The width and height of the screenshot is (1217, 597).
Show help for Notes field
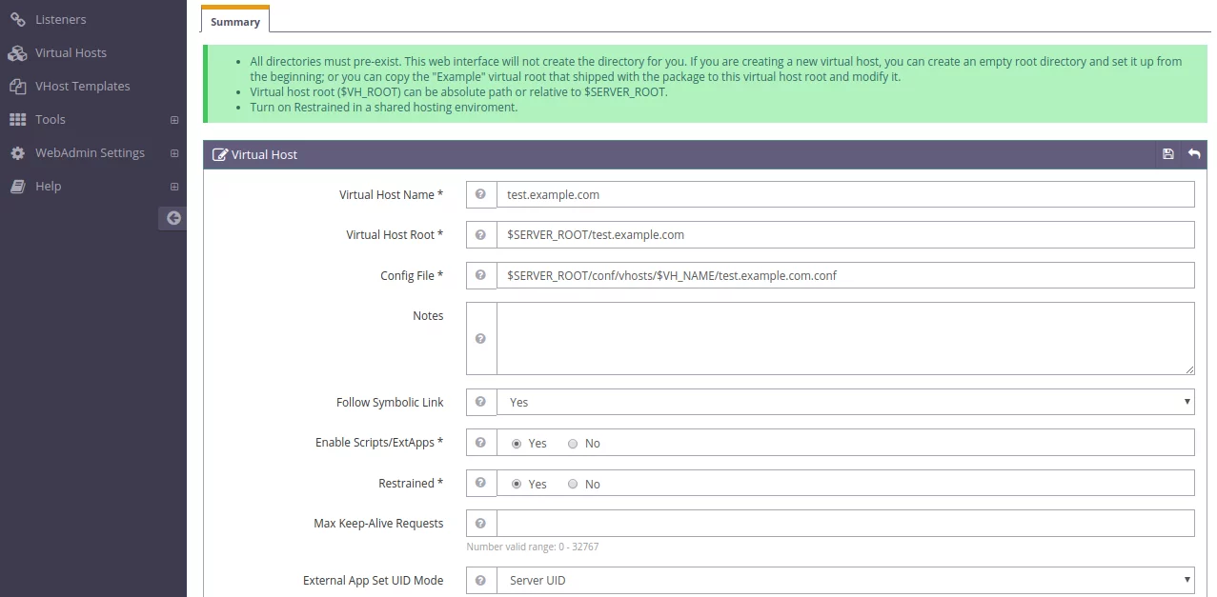point(481,339)
